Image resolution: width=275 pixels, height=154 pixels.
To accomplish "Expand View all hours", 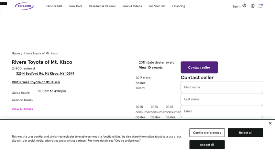I will (22, 109).
